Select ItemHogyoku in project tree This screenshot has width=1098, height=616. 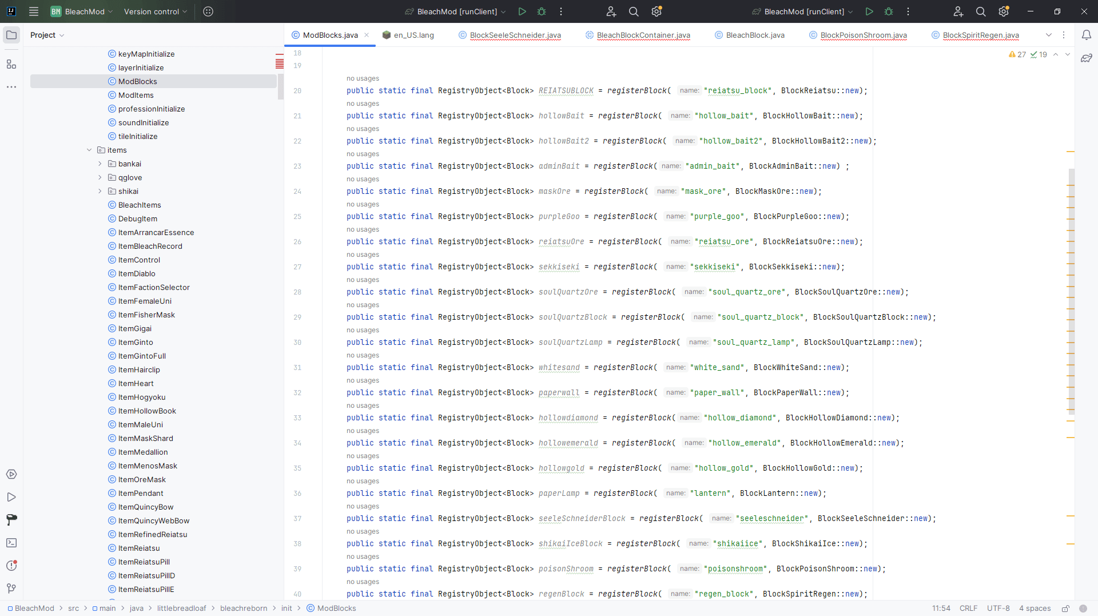(142, 397)
